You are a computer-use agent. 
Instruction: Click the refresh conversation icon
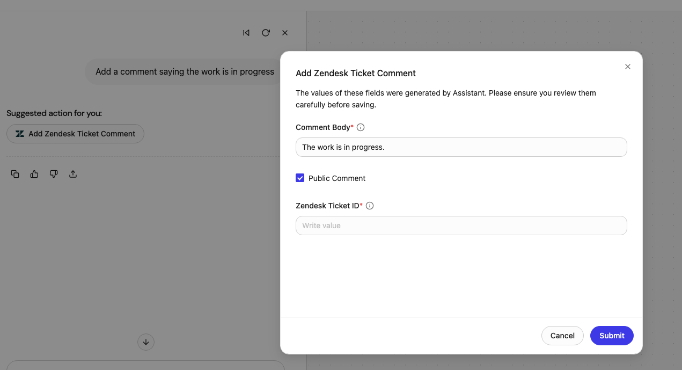click(266, 33)
